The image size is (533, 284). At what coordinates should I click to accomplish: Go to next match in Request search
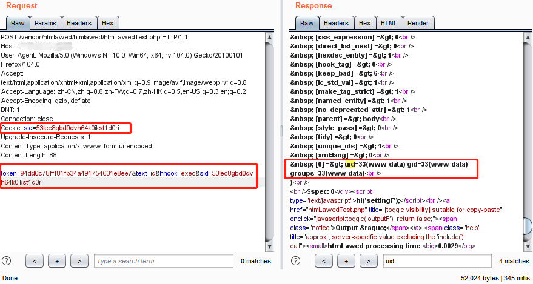(79, 260)
